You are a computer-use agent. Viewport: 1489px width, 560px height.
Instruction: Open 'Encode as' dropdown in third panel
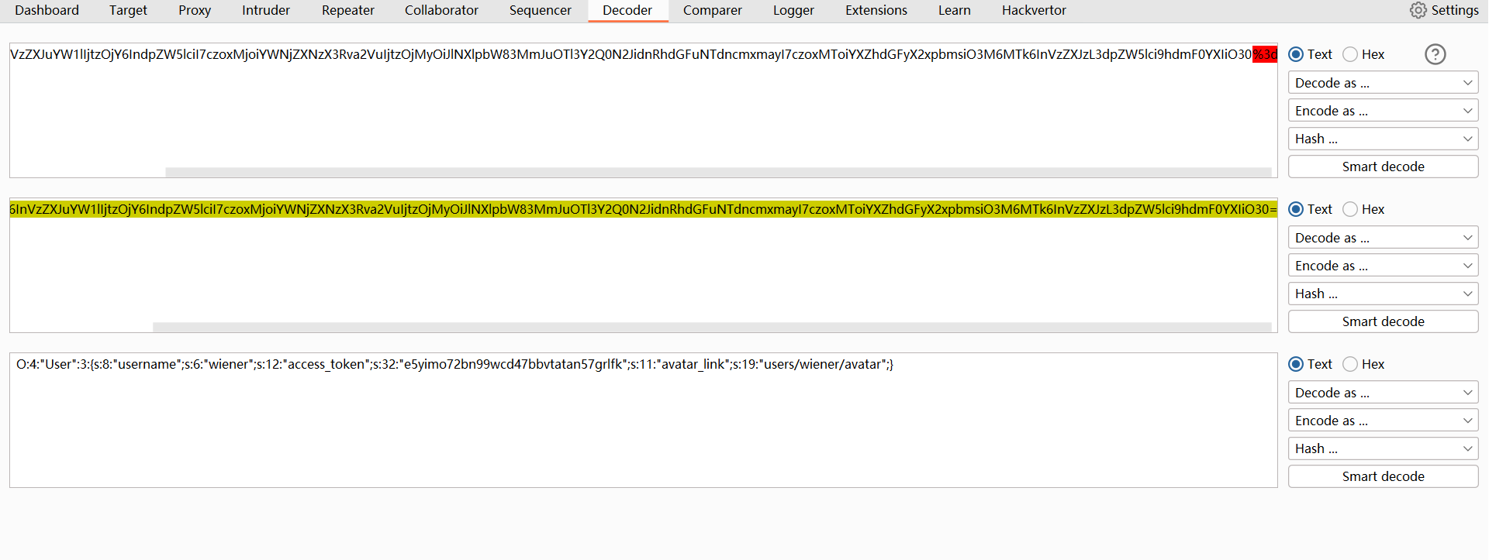tap(1383, 421)
